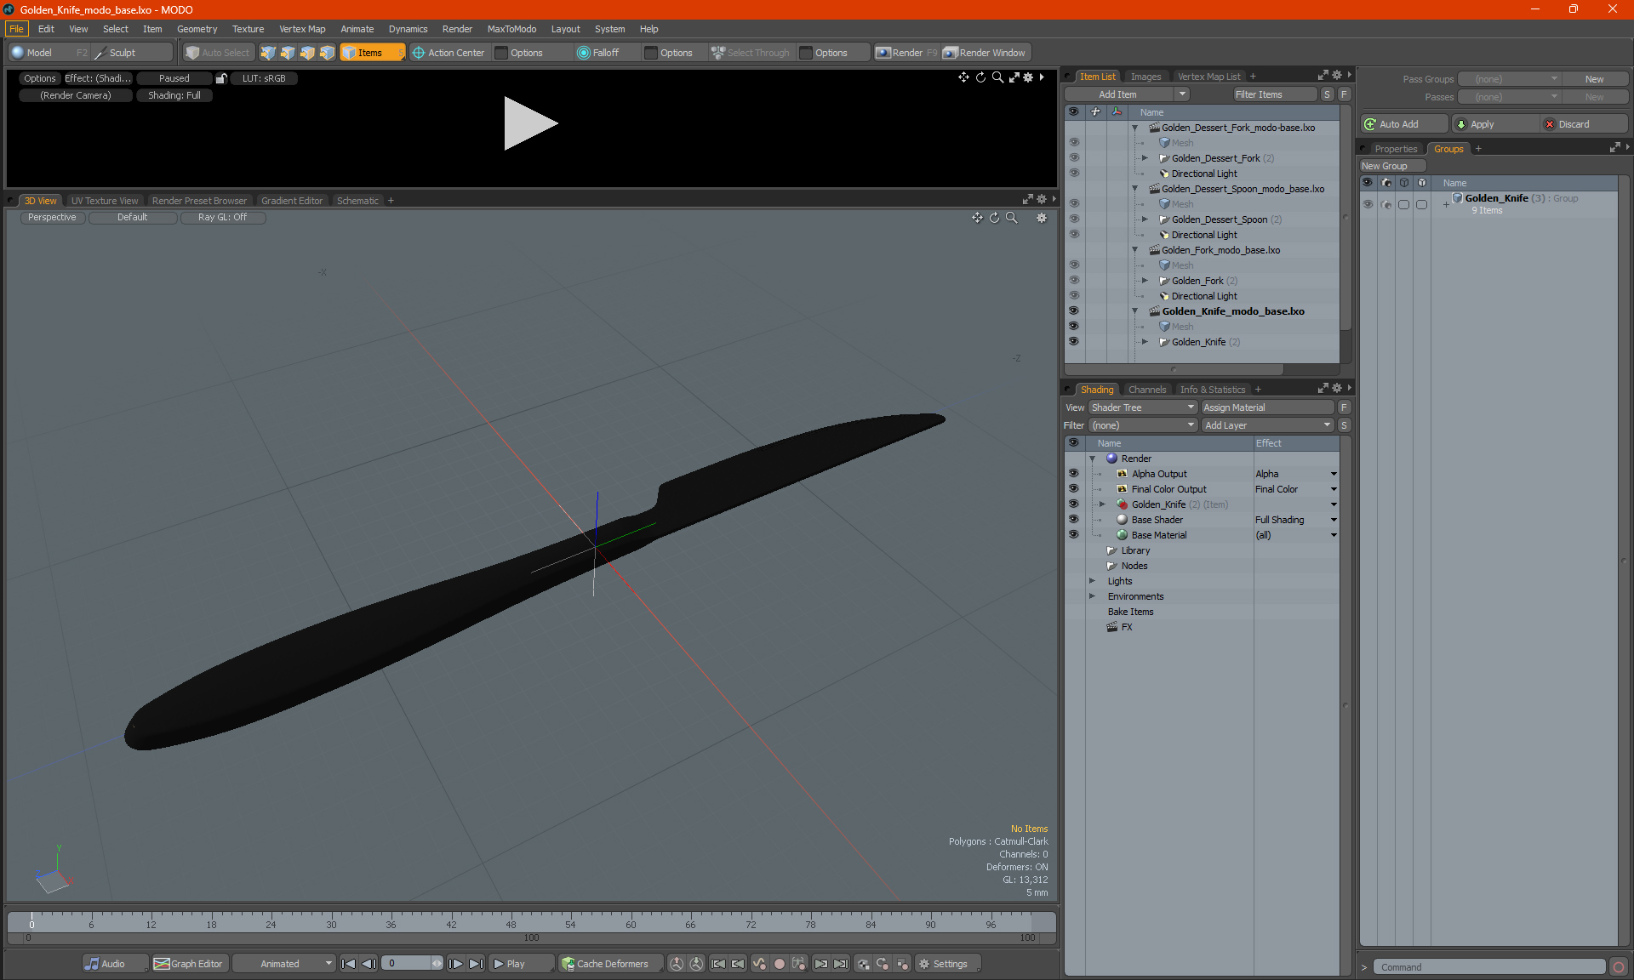Go to last frame
This screenshot has height=980, width=1634.
[x=476, y=964]
